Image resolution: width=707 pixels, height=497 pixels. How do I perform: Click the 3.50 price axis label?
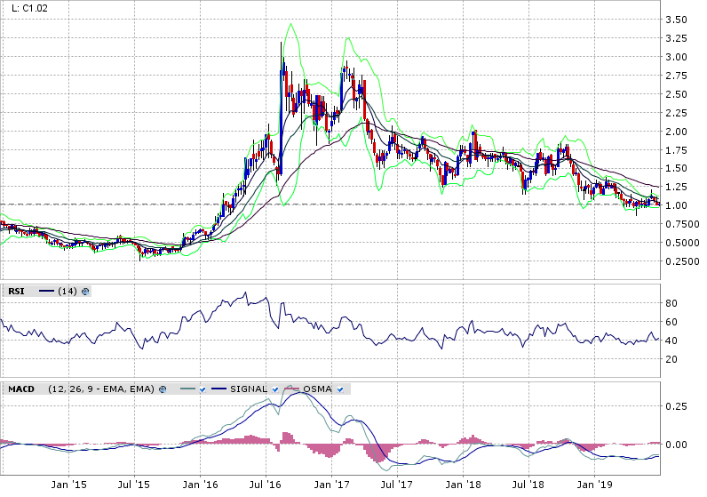[x=676, y=20]
